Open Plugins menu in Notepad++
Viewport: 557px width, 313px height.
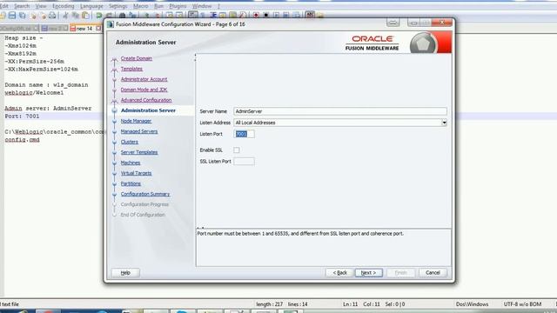178,6
